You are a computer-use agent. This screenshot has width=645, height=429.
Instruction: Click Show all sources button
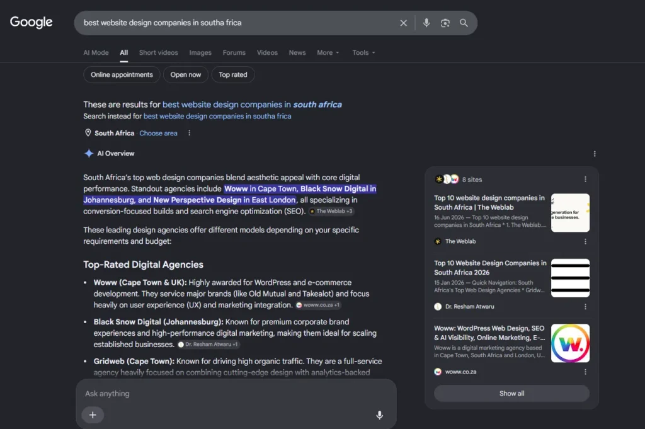511,394
